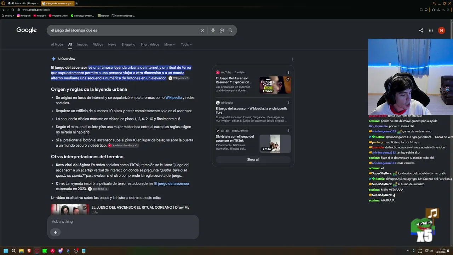The width and height of the screenshot is (453, 255).
Task: Expand the Tools dropdown
Action: pyautogui.click(x=187, y=45)
